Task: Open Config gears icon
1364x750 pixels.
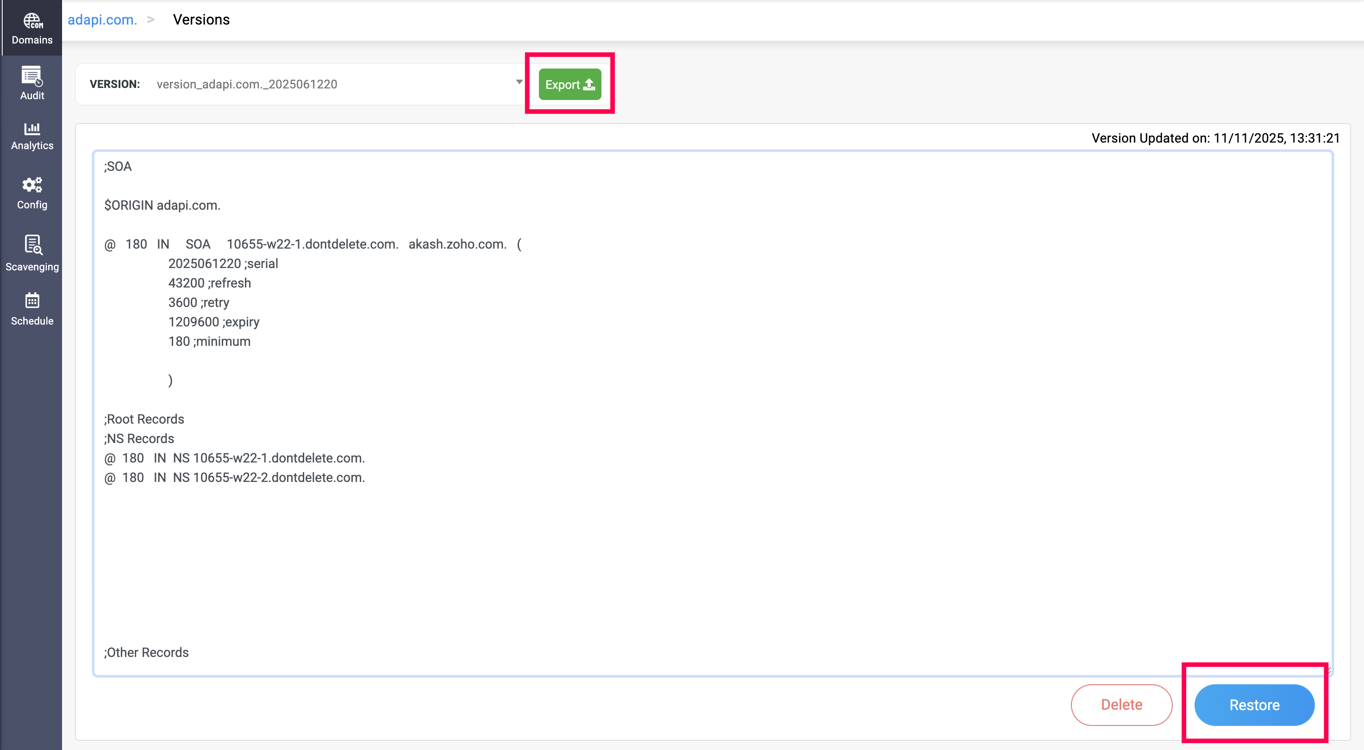Action: (x=32, y=185)
